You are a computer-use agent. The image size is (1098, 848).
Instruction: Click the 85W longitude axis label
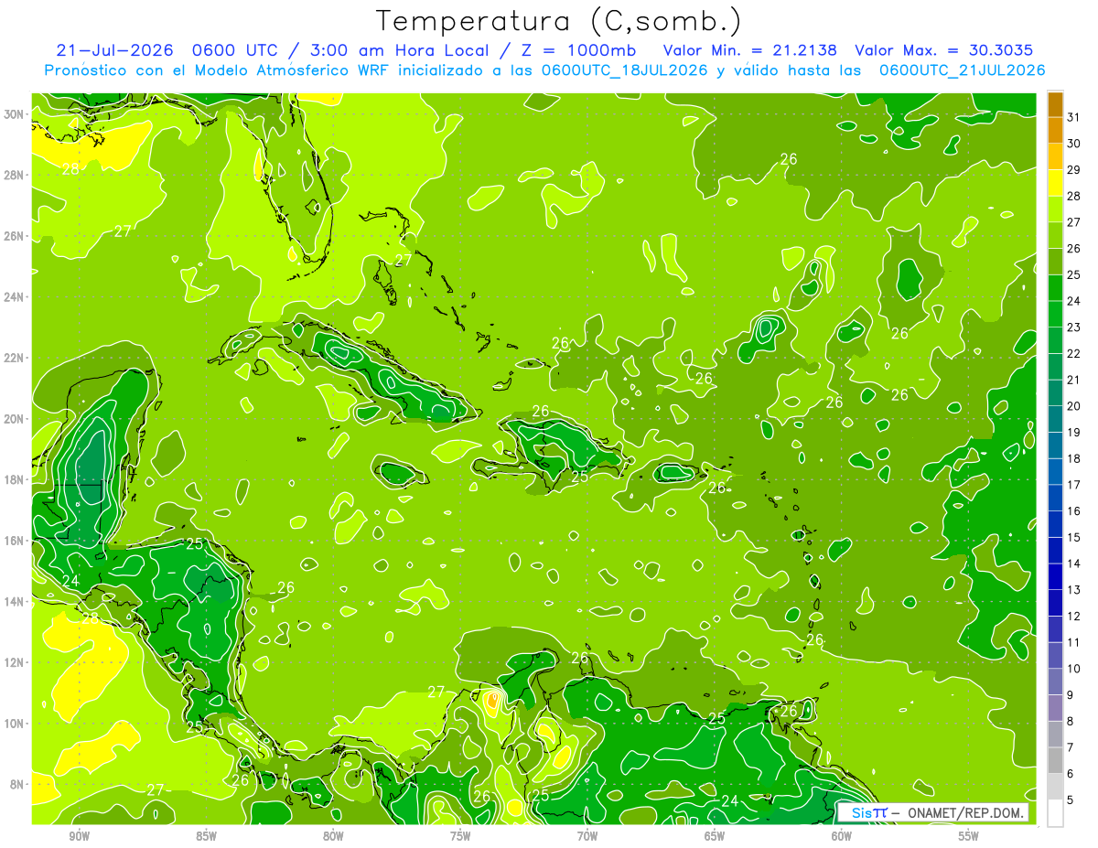click(x=206, y=836)
